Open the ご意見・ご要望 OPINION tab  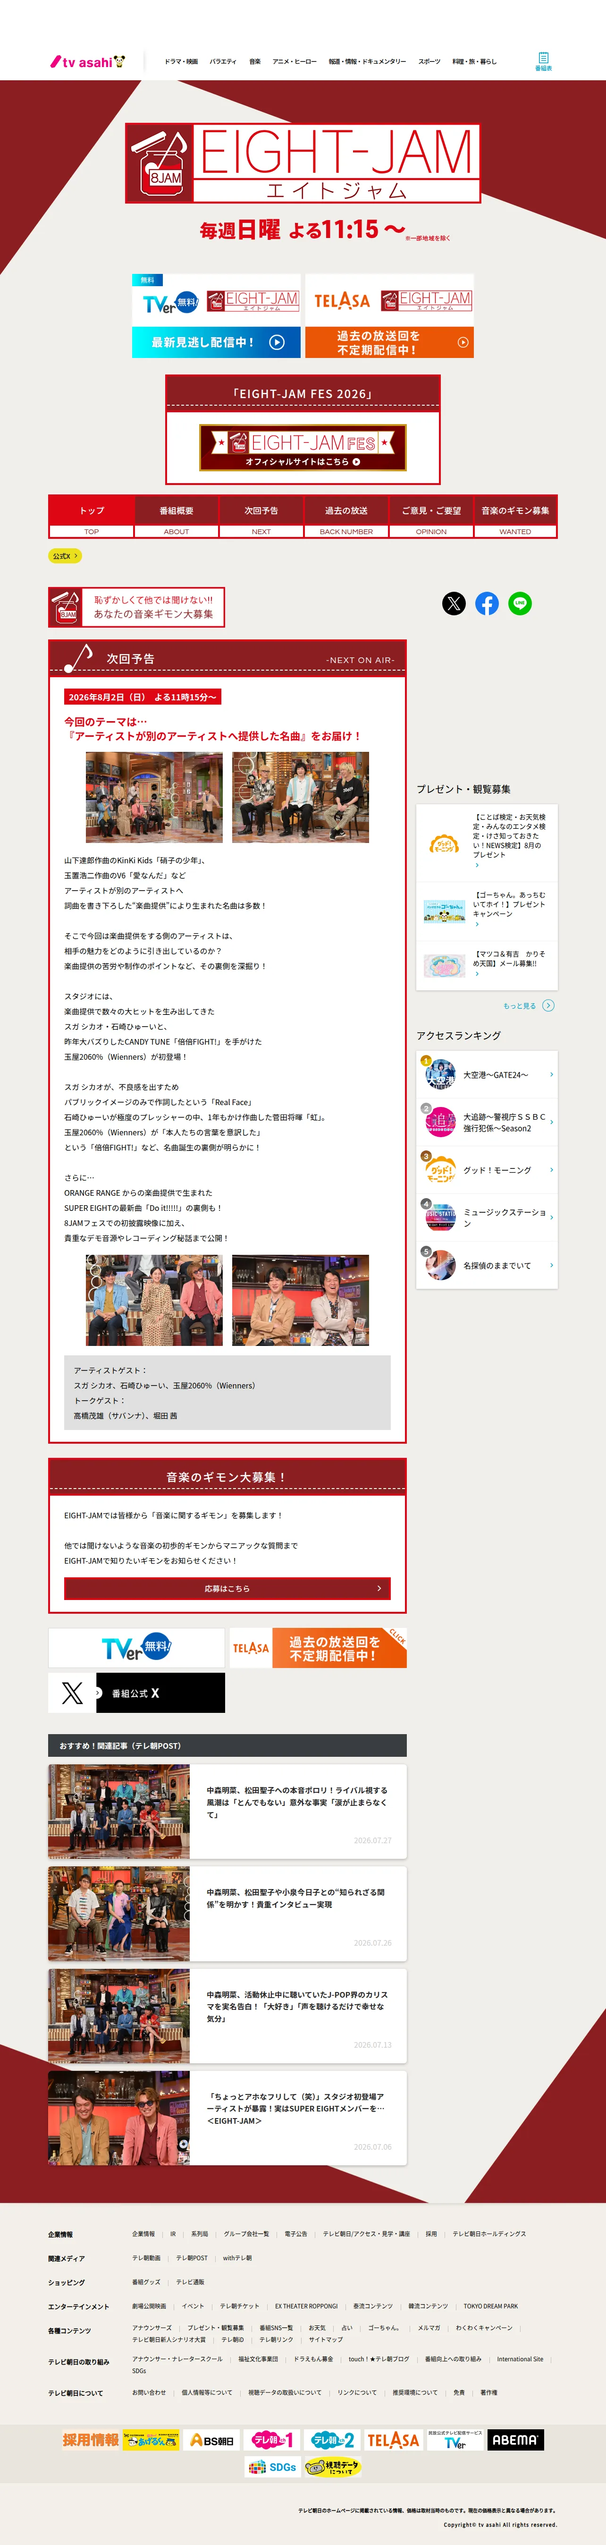click(431, 517)
